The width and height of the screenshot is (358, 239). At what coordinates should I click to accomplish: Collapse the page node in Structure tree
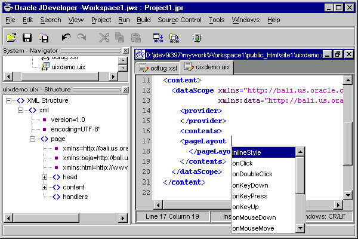pyautogui.click(x=32, y=139)
